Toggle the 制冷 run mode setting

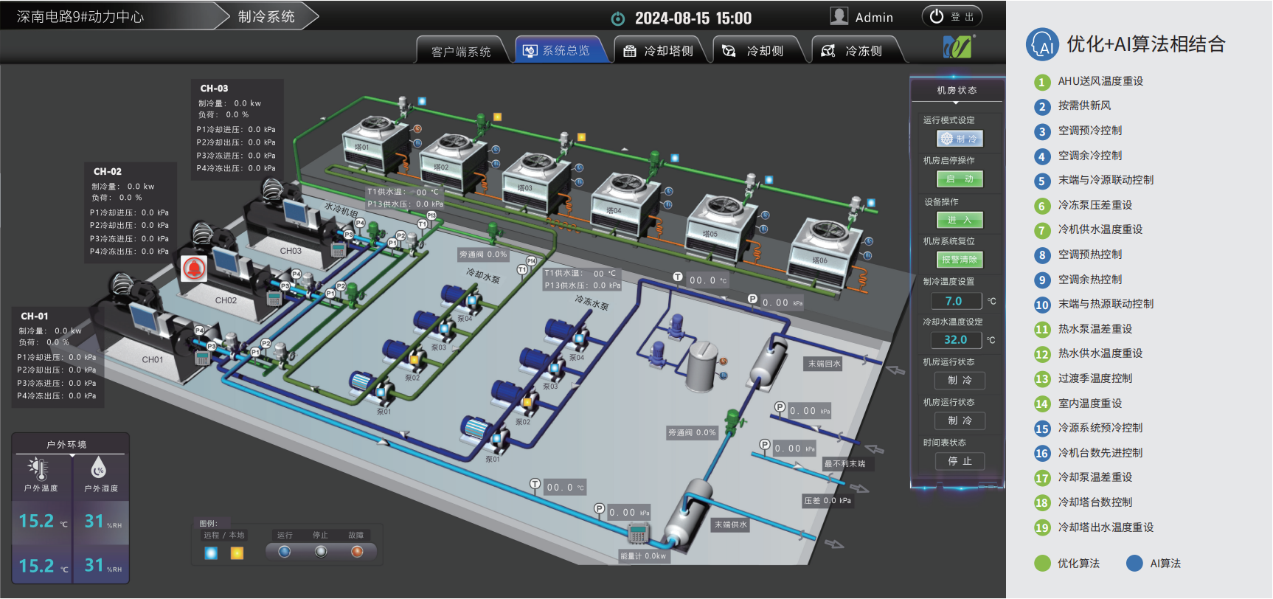coord(960,139)
